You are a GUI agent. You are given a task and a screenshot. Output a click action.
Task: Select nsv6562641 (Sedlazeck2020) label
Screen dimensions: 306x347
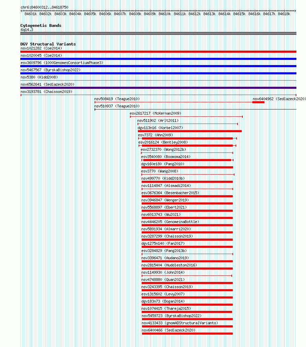point(47,85)
